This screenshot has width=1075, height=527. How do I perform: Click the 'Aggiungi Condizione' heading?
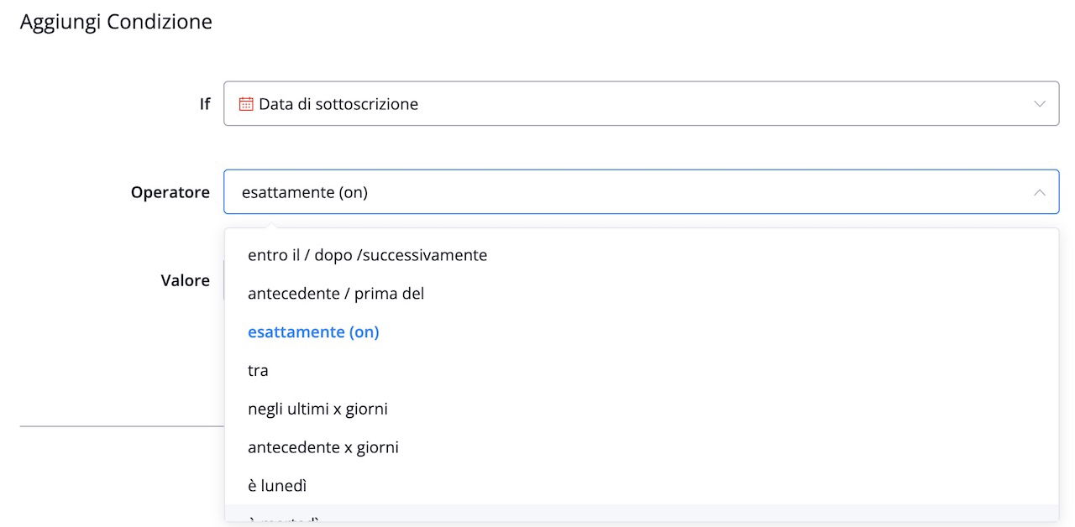[116, 22]
